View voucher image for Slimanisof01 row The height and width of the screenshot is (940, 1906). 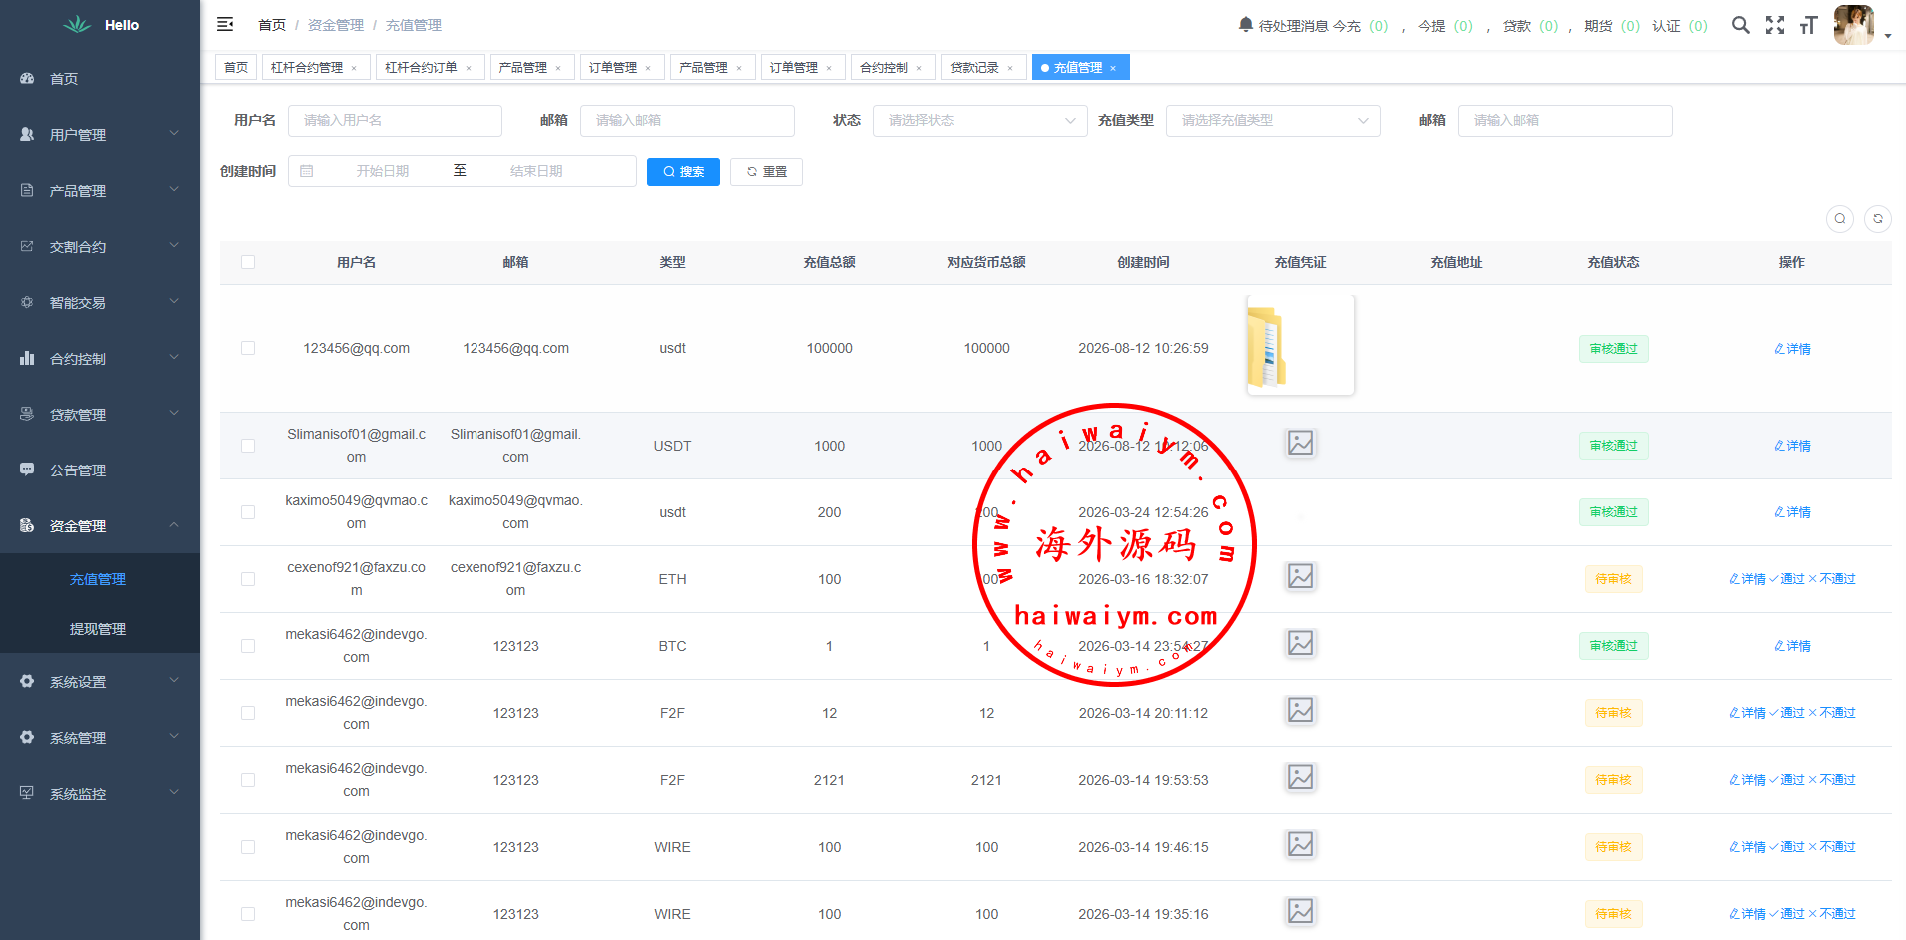point(1300,443)
